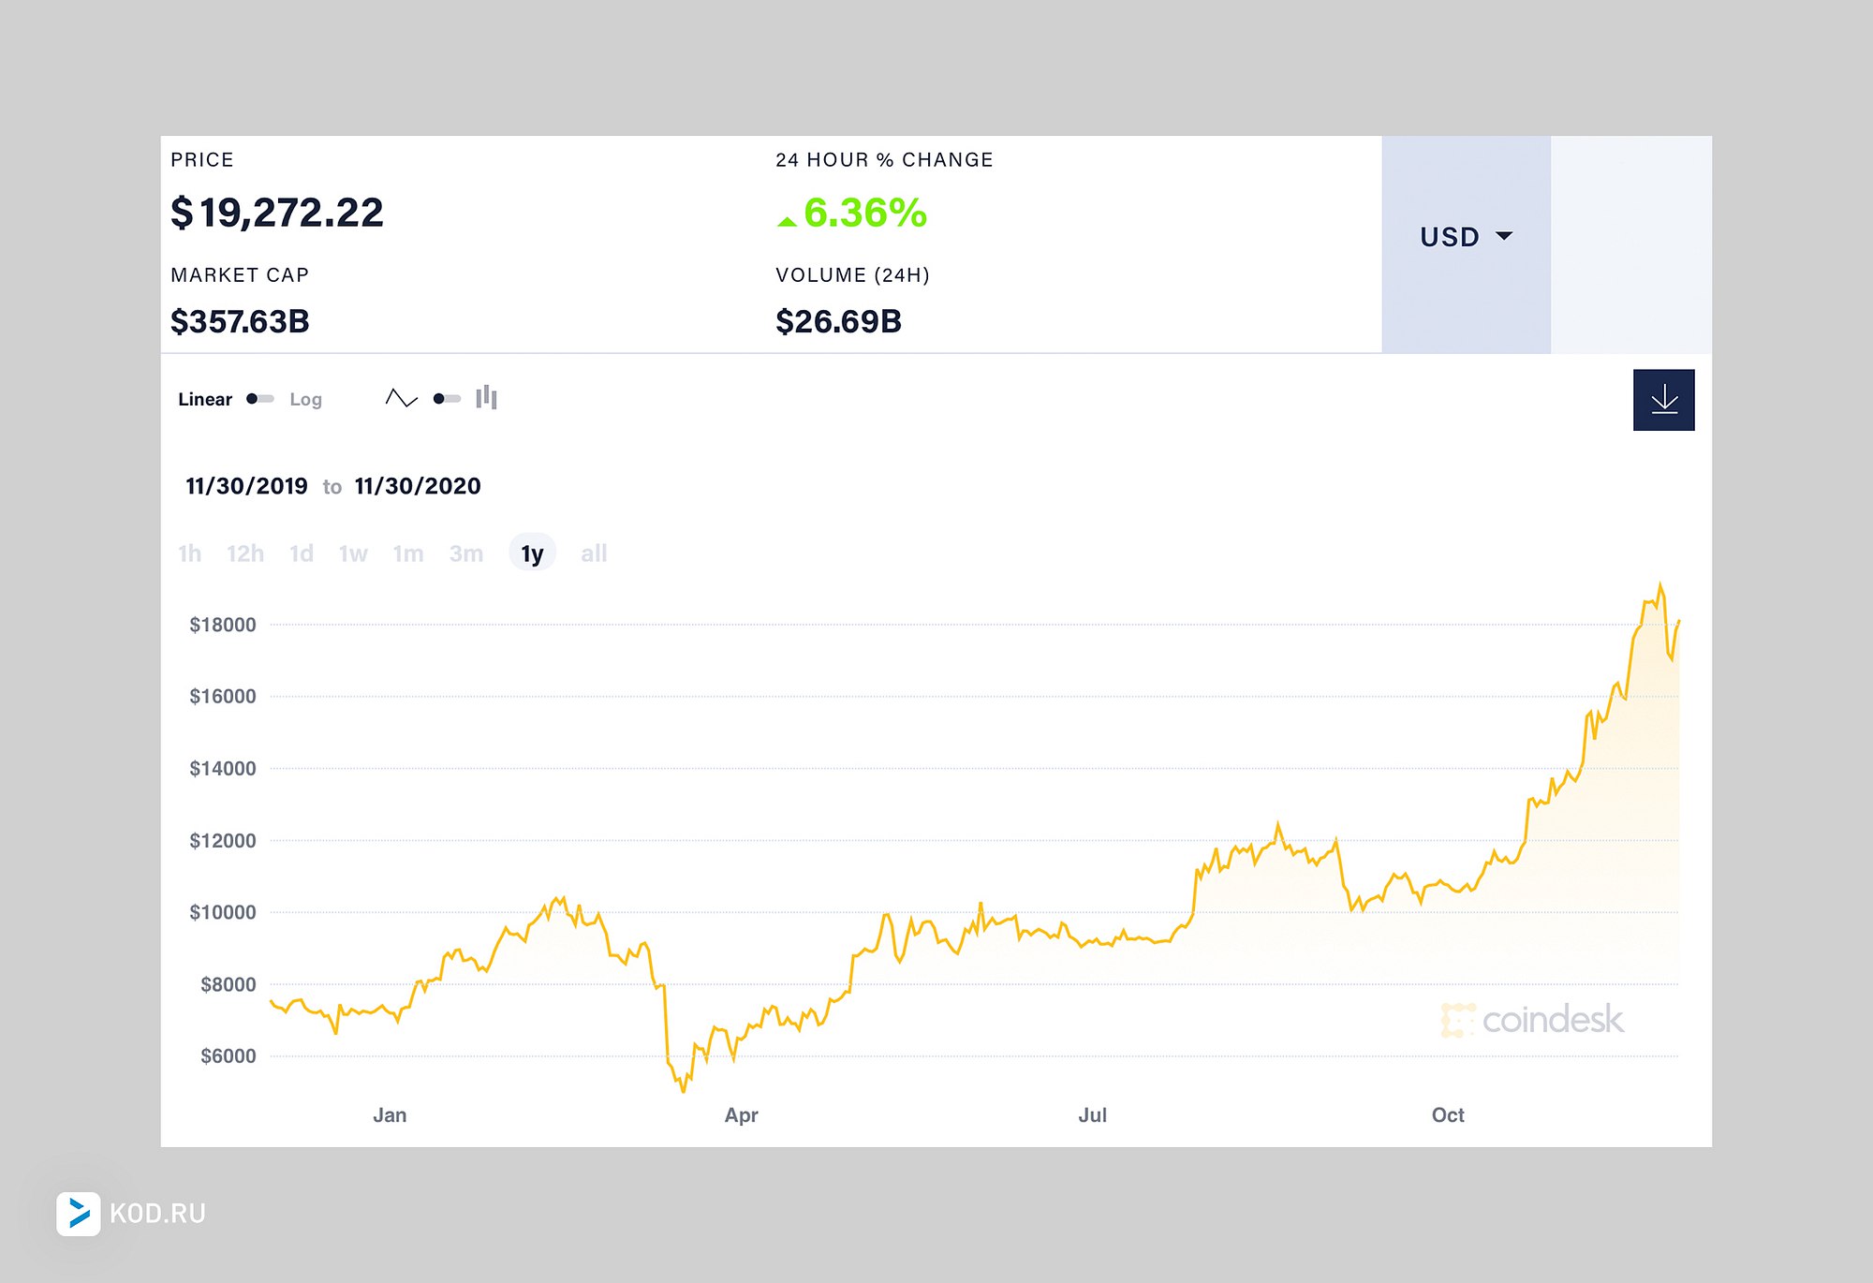Viewport: 1873px width, 1283px height.
Task: Switch to the 1w time range
Action: tap(353, 553)
